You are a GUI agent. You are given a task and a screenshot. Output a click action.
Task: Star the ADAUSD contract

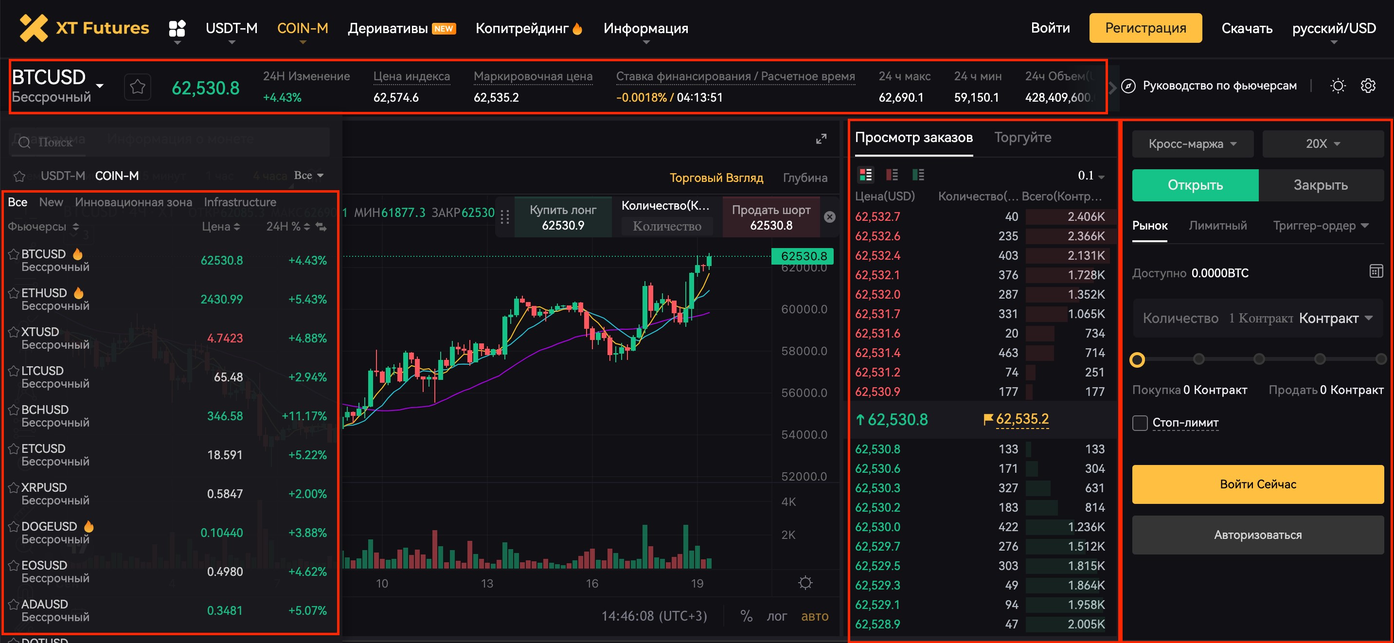[x=14, y=605]
